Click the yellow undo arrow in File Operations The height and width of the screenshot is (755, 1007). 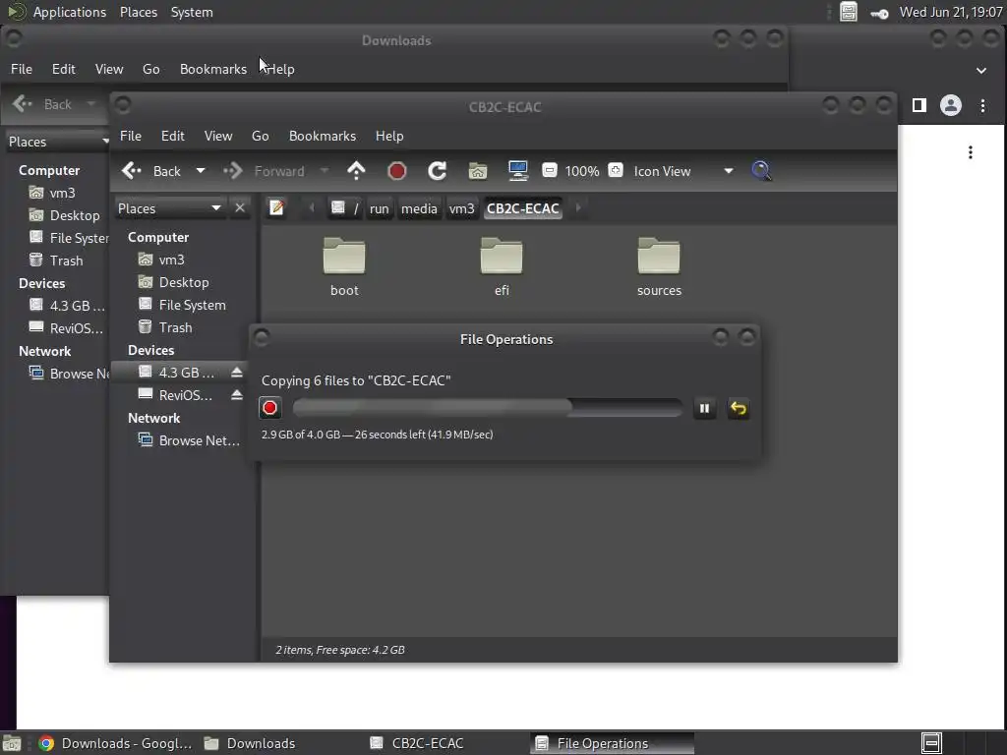(739, 408)
